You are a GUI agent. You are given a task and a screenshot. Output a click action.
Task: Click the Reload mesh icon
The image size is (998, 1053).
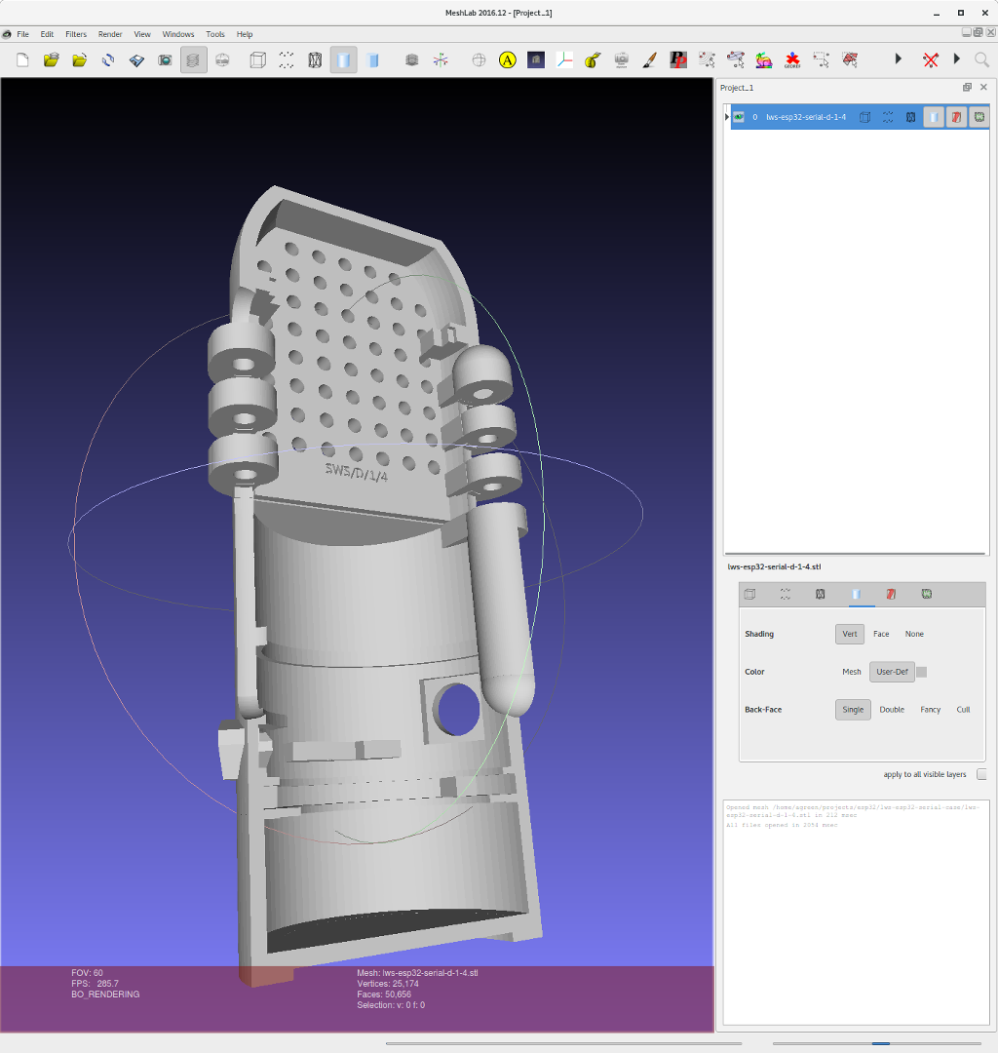(x=108, y=60)
